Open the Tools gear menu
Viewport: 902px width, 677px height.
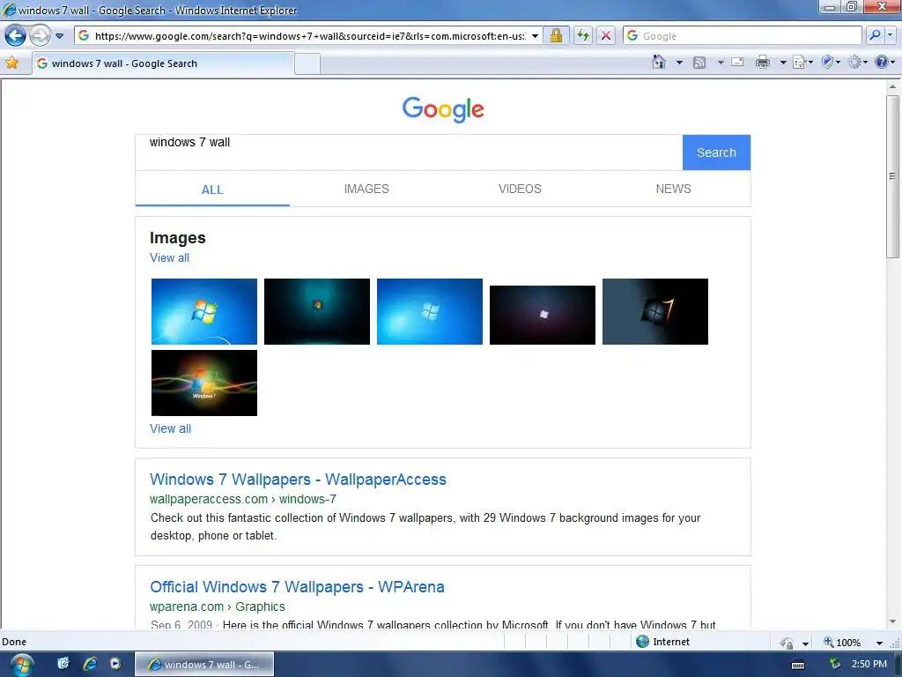[x=858, y=63]
